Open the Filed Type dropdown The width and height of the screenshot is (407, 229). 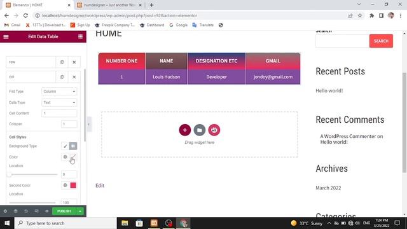pyautogui.click(x=59, y=92)
